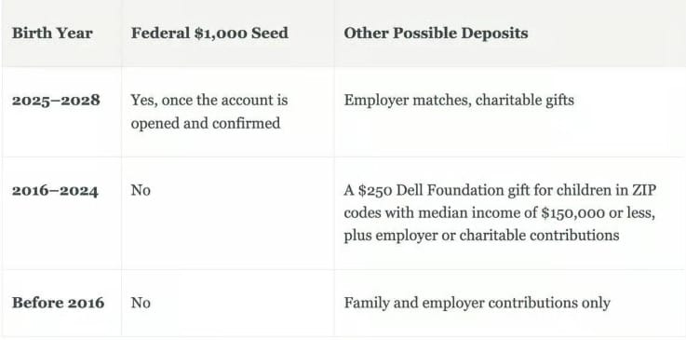Click the 'opened and confirmed' text line
Image resolution: width=686 pixels, height=340 pixels.
coord(206,123)
